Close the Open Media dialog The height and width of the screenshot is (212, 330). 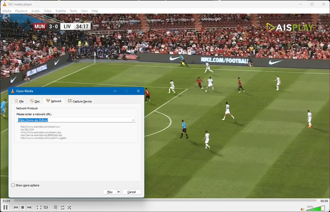click(x=138, y=91)
